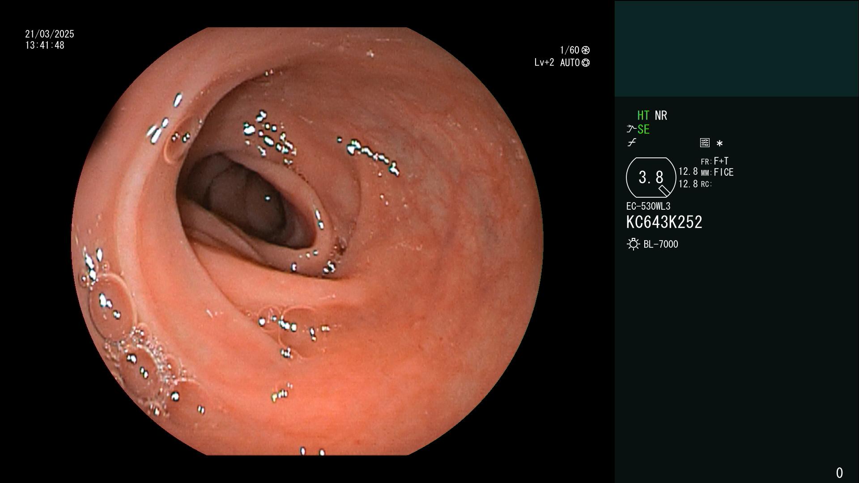Click the shutter speed 1/60 indicator
This screenshot has height=483, width=859.
pos(574,50)
